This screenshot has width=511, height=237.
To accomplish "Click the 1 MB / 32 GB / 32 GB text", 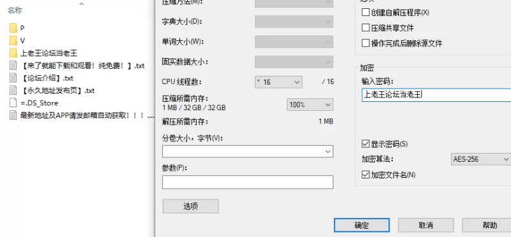I will (x=194, y=108).
